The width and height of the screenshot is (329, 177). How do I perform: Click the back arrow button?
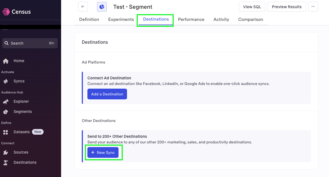pos(83,7)
